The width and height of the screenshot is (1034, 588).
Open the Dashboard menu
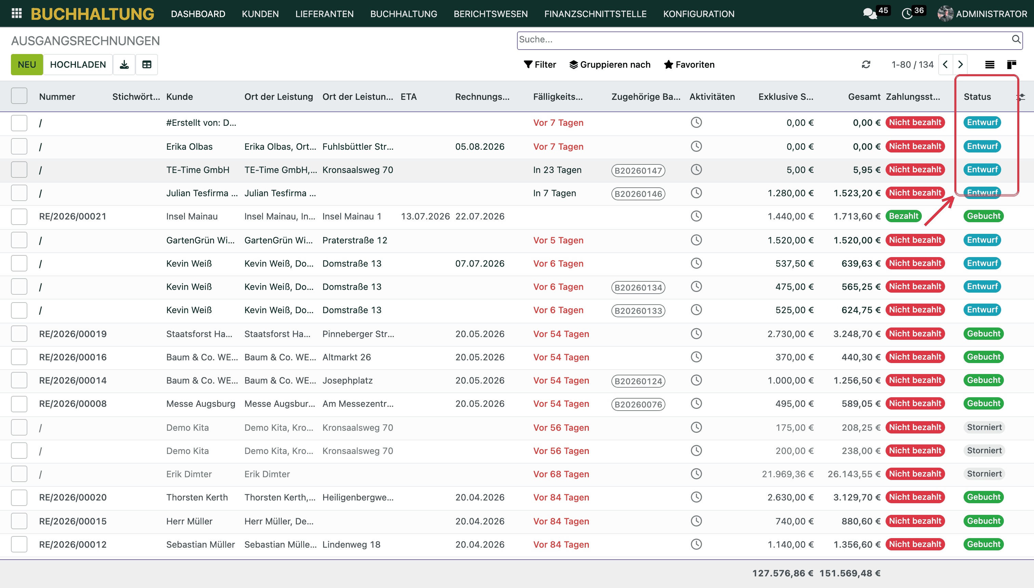pyautogui.click(x=198, y=14)
